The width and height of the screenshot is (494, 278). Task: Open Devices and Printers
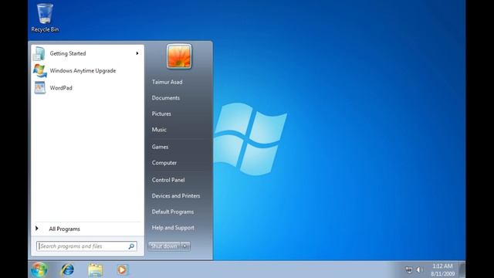[x=176, y=195]
